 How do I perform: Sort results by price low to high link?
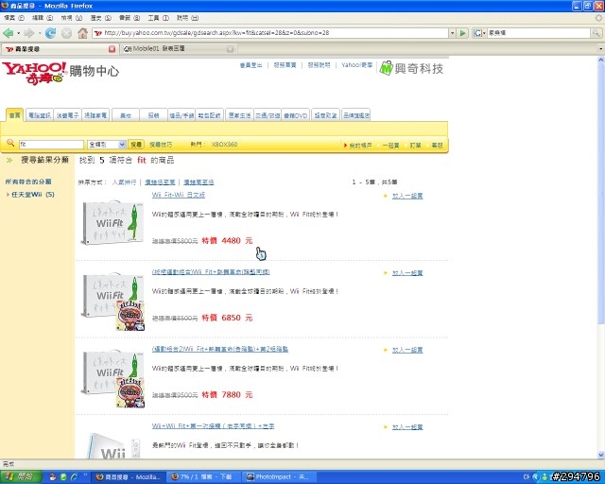click(x=160, y=182)
